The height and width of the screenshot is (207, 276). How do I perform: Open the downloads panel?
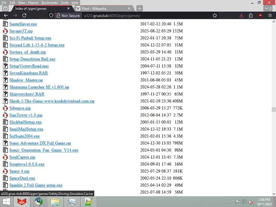tap(241, 15)
